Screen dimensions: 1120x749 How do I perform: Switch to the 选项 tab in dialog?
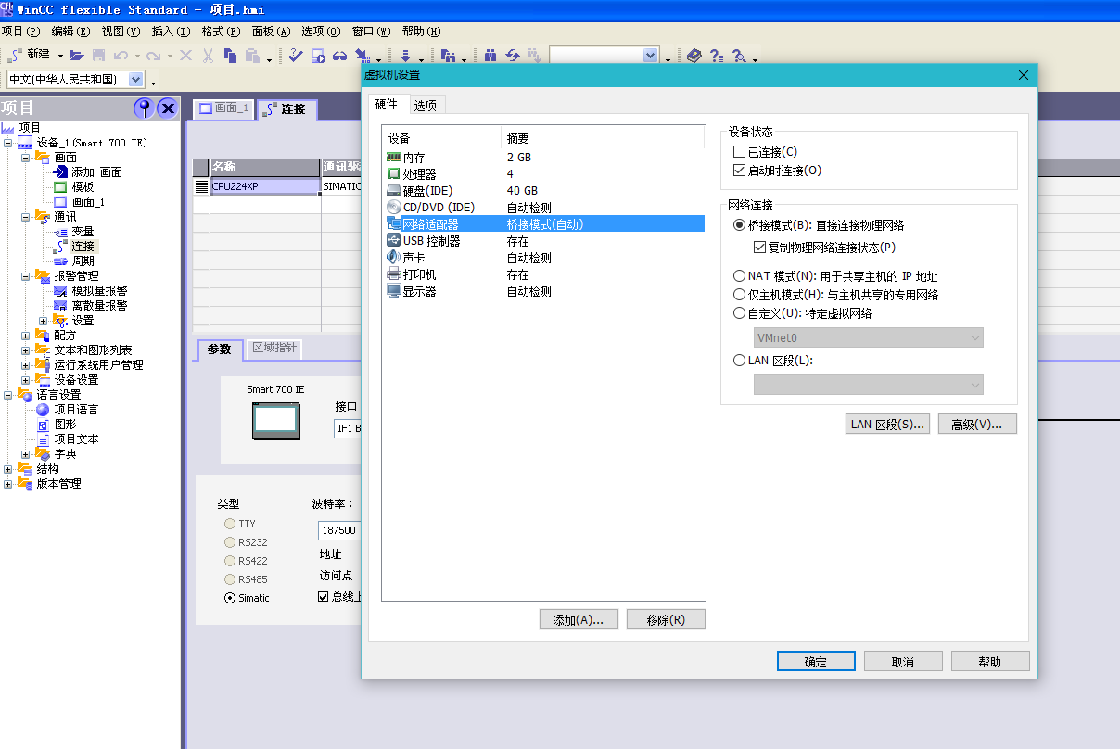[x=426, y=105]
